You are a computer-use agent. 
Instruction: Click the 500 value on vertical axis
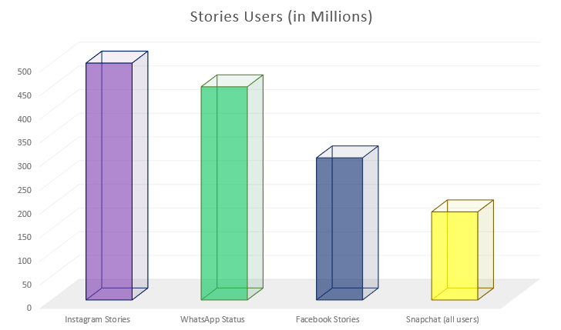pyautogui.click(x=25, y=71)
